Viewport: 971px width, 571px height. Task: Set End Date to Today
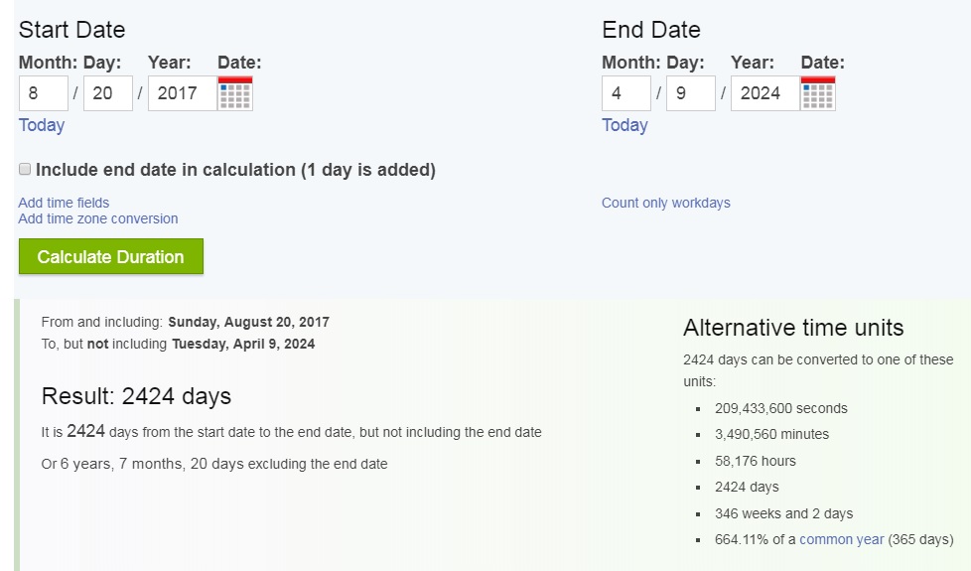624,125
